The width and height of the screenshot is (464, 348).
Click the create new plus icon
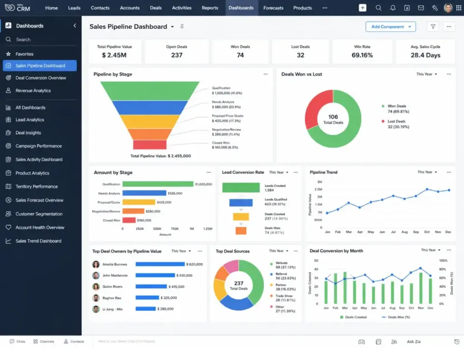coord(362,8)
